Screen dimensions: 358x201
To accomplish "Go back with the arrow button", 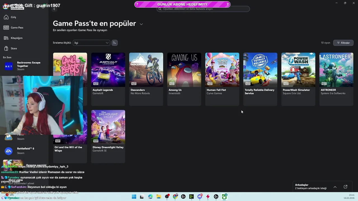I will (54, 9).
